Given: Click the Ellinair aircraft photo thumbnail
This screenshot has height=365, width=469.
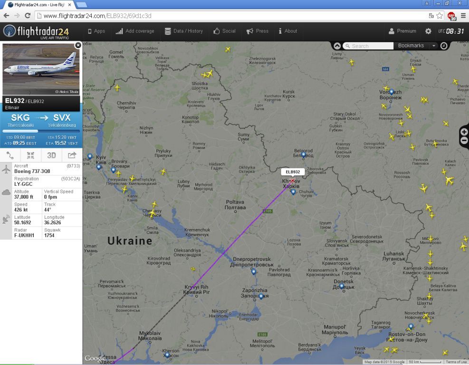Looking at the screenshot, I should coord(41,69).
